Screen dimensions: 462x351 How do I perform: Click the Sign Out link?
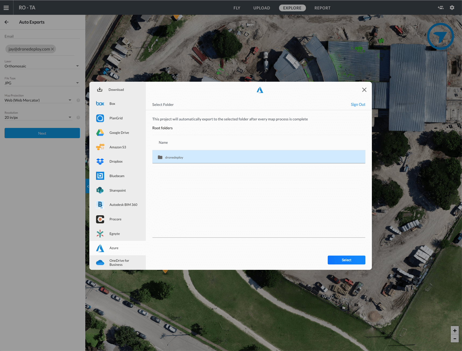(x=358, y=105)
